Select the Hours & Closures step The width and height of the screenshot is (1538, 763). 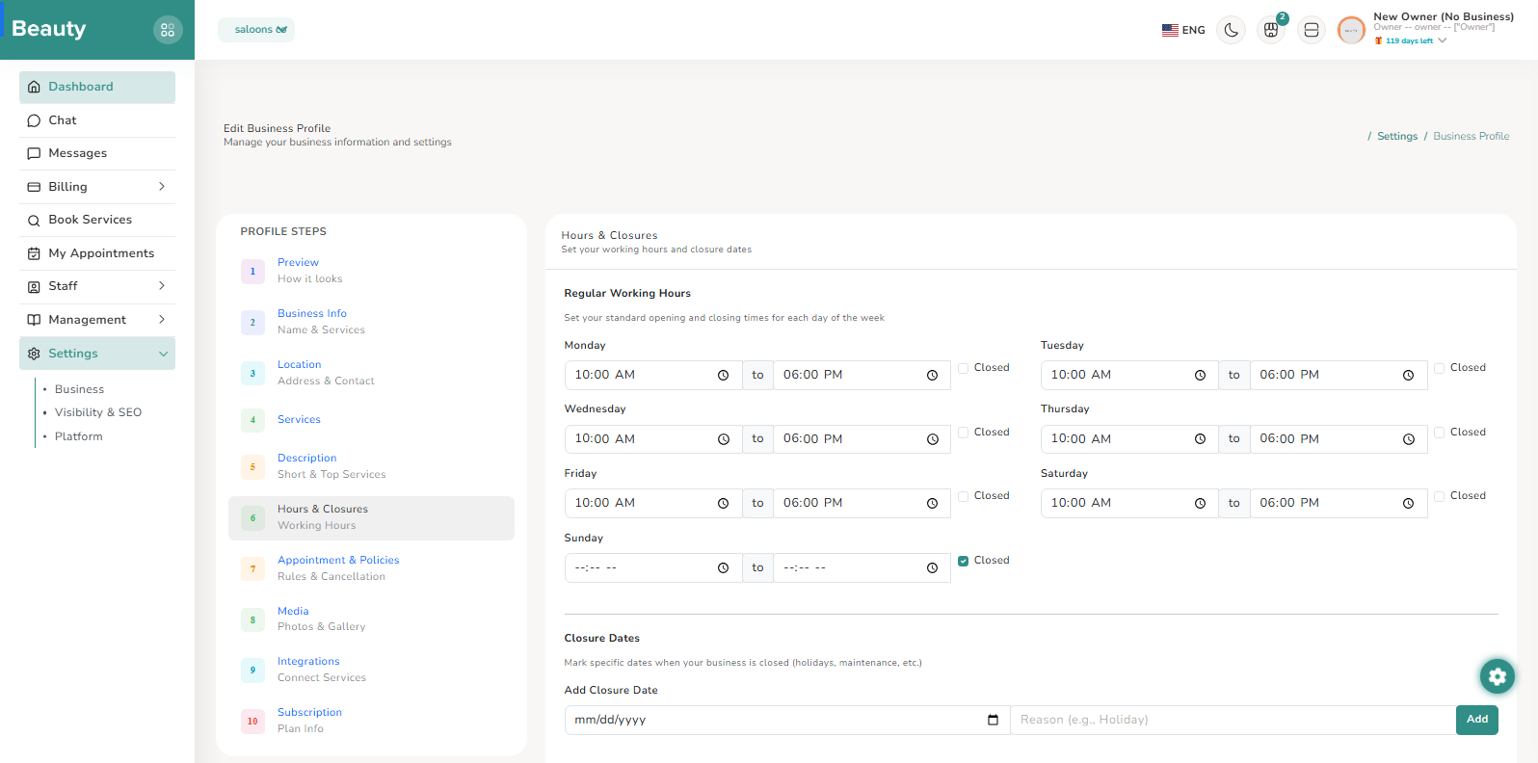pos(371,518)
